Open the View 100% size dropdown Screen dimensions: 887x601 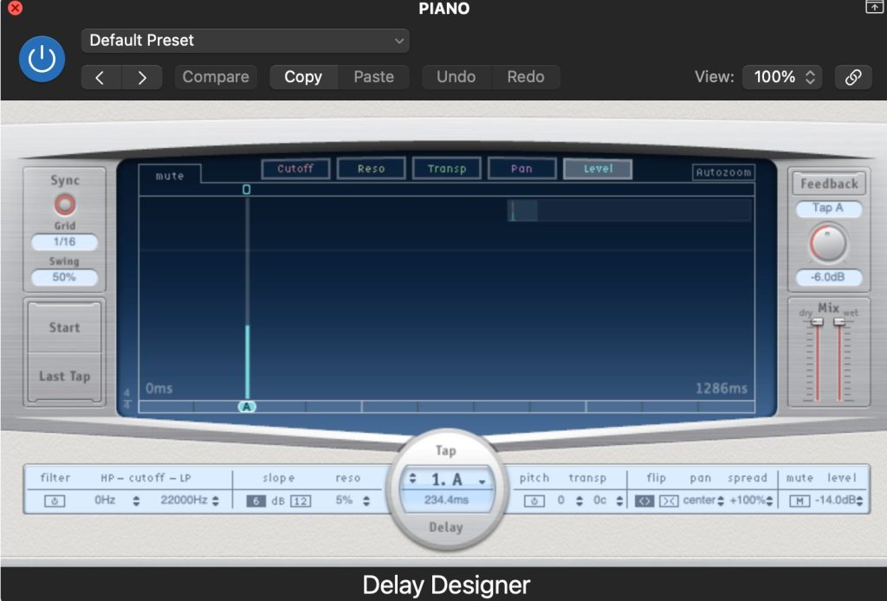[x=782, y=77]
